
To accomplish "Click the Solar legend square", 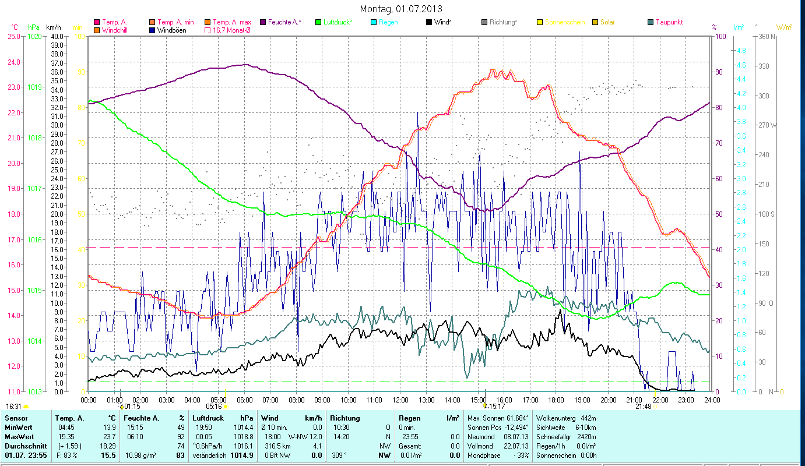I will (x=595, y=22).
